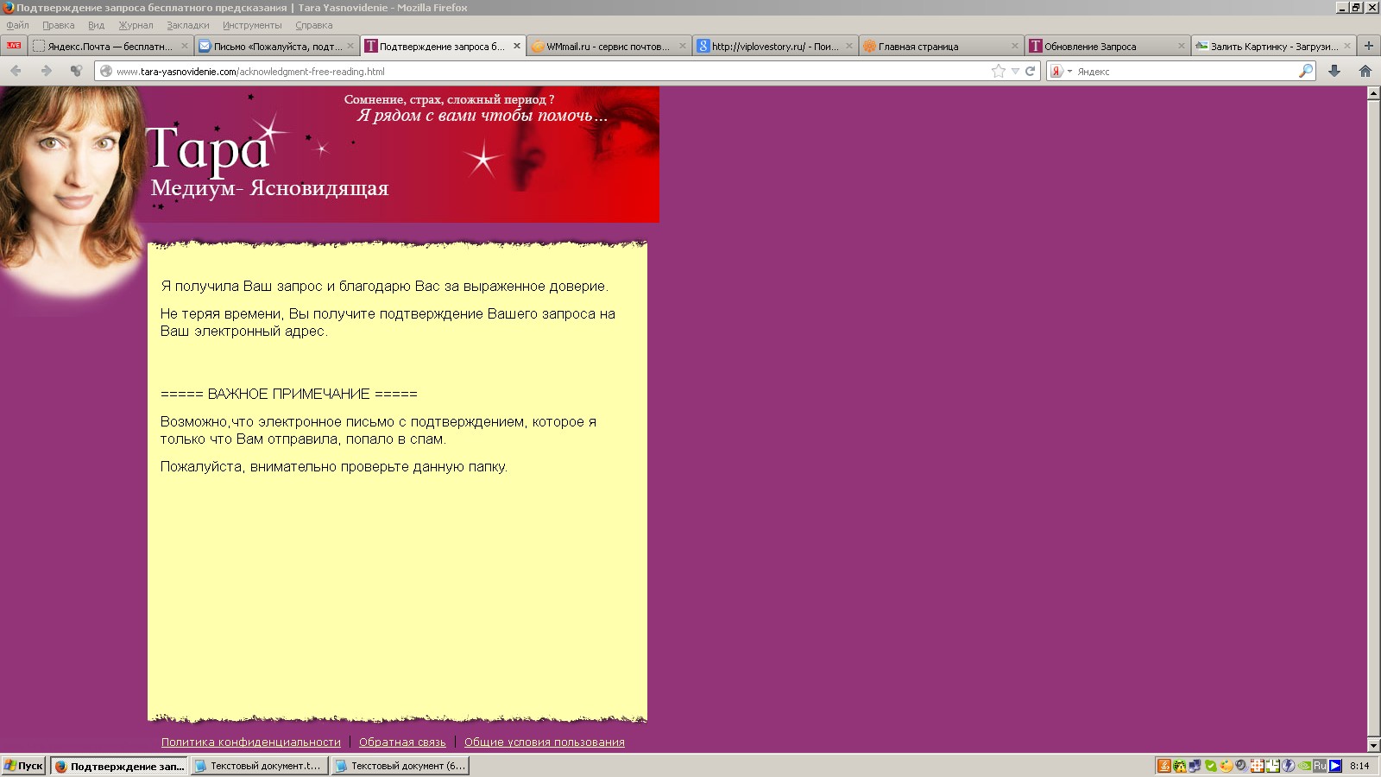
Task: Open the Обратная связь link
Action: click(402, 742)
